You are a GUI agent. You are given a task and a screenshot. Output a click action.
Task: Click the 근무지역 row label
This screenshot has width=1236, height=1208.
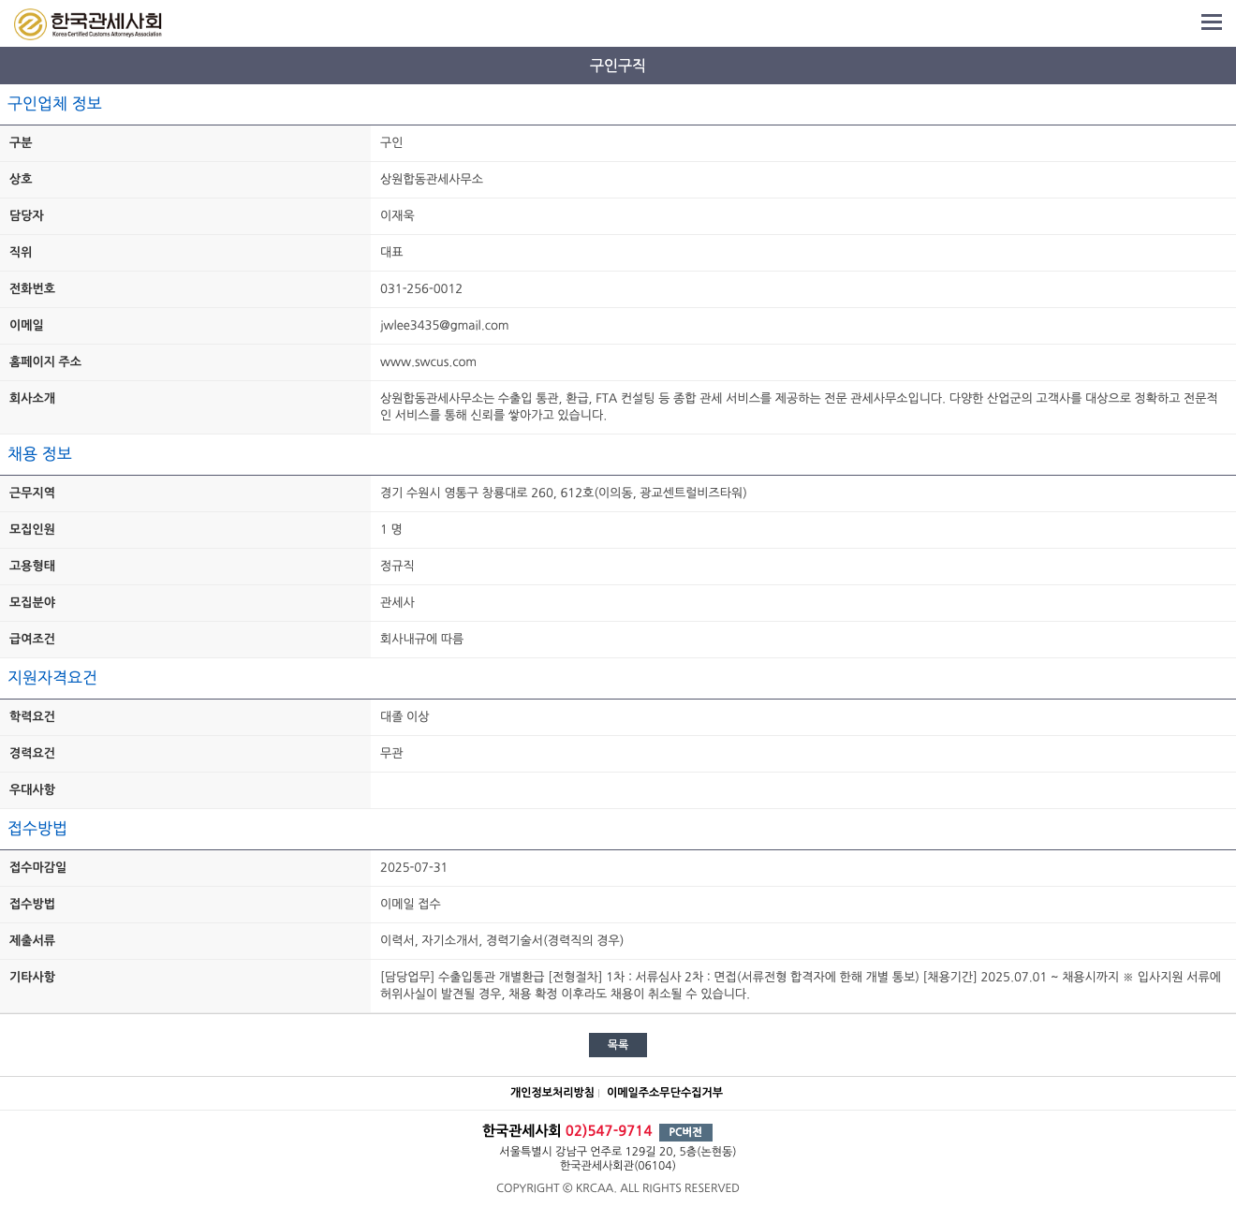pos(32,493)
